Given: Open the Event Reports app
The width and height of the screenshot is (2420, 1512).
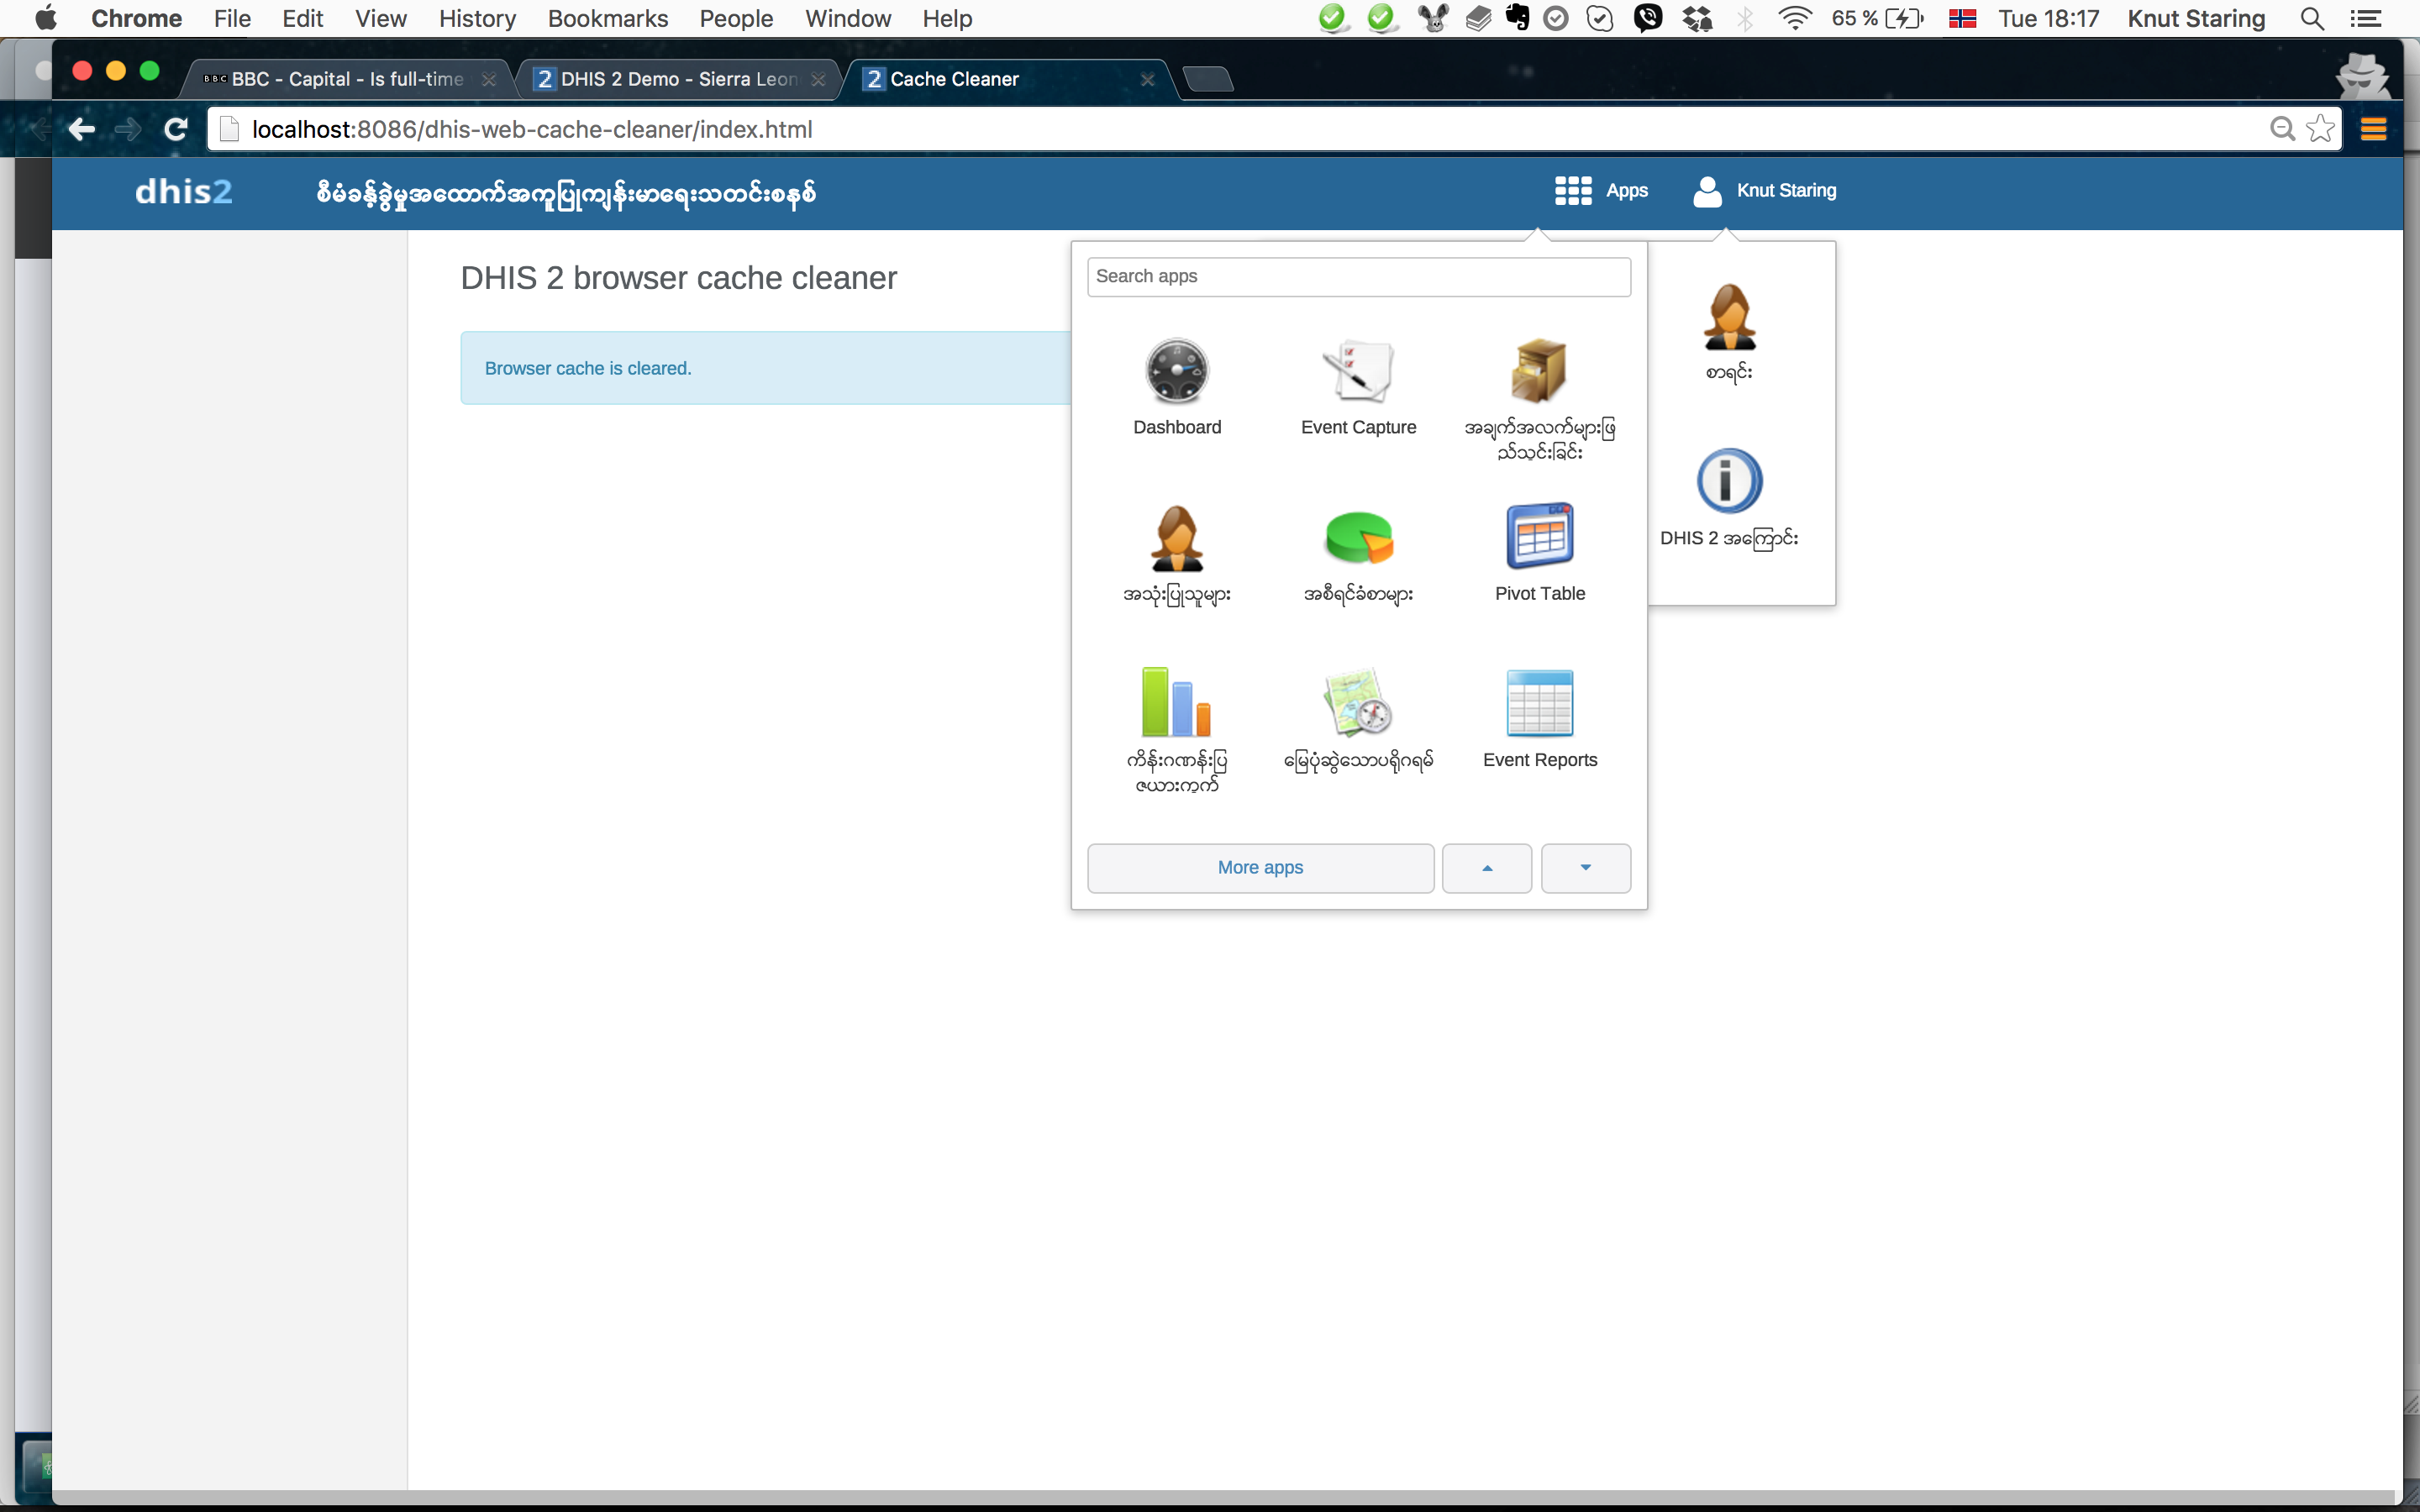Looking at the screenshot, I should (x=1539, y=704).
